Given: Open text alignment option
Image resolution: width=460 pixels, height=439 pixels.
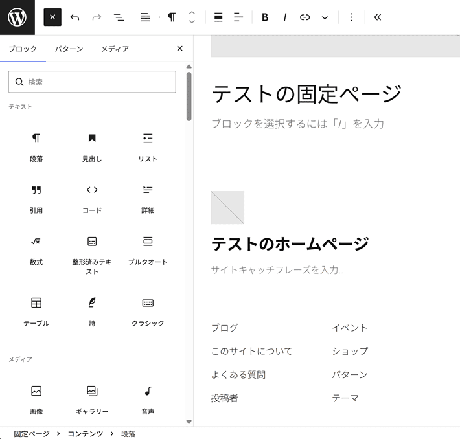Looking at the screenshot, I should 238,17.
